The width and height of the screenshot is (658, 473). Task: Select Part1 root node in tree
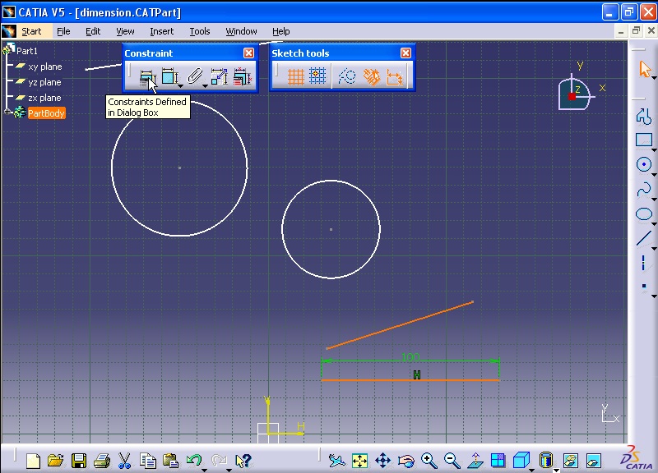coord(27,51)
